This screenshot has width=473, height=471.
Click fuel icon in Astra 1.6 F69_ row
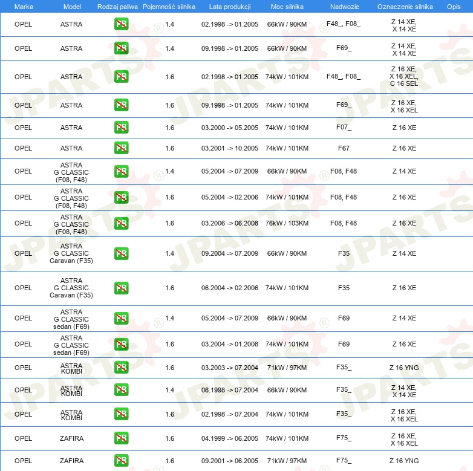tap(121, 105)
